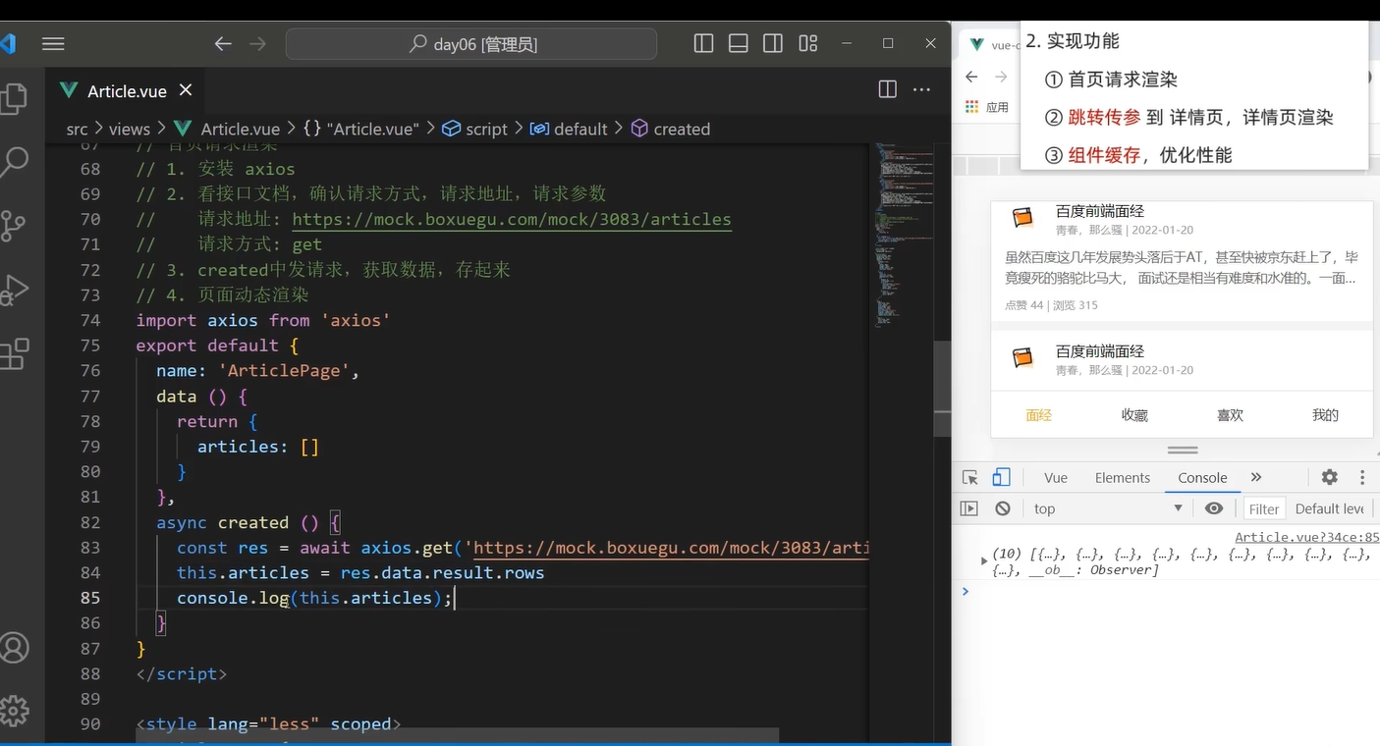Screen dimensions: 1380x746
Task: Toggle secondary sidebar layout icon
Action: click(x=773, y=43)
